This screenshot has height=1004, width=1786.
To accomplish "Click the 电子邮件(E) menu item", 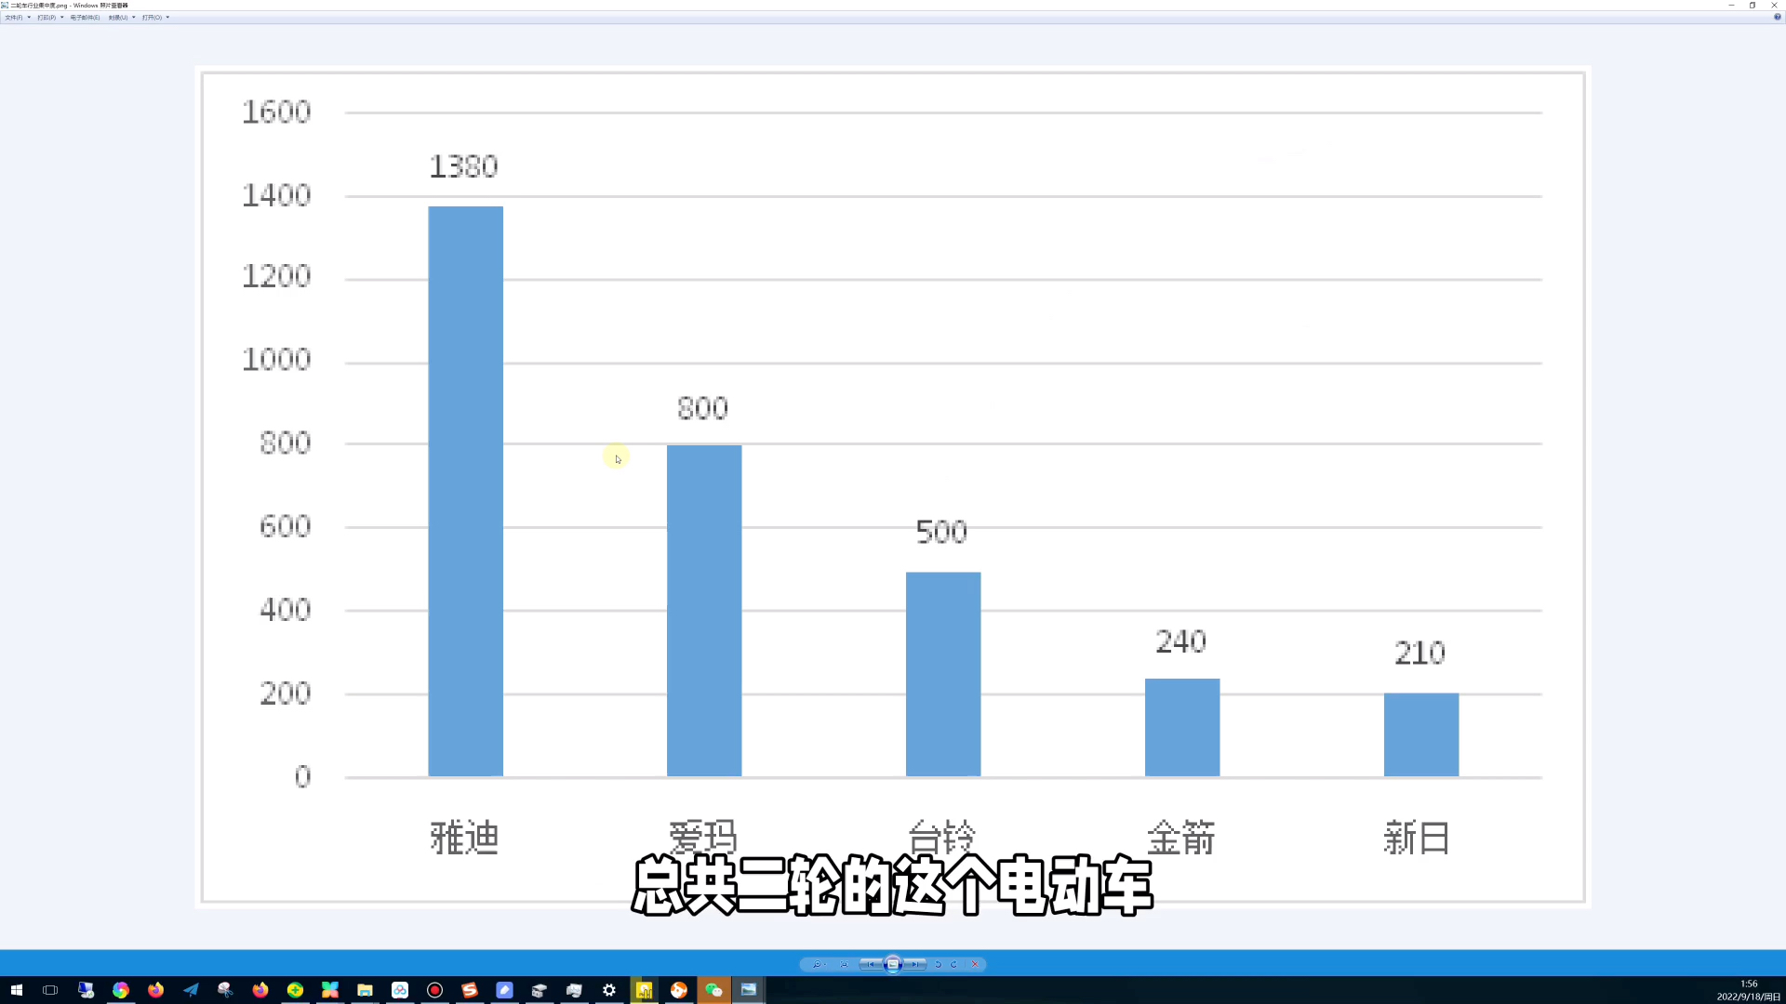I will (x=85, y=18).
